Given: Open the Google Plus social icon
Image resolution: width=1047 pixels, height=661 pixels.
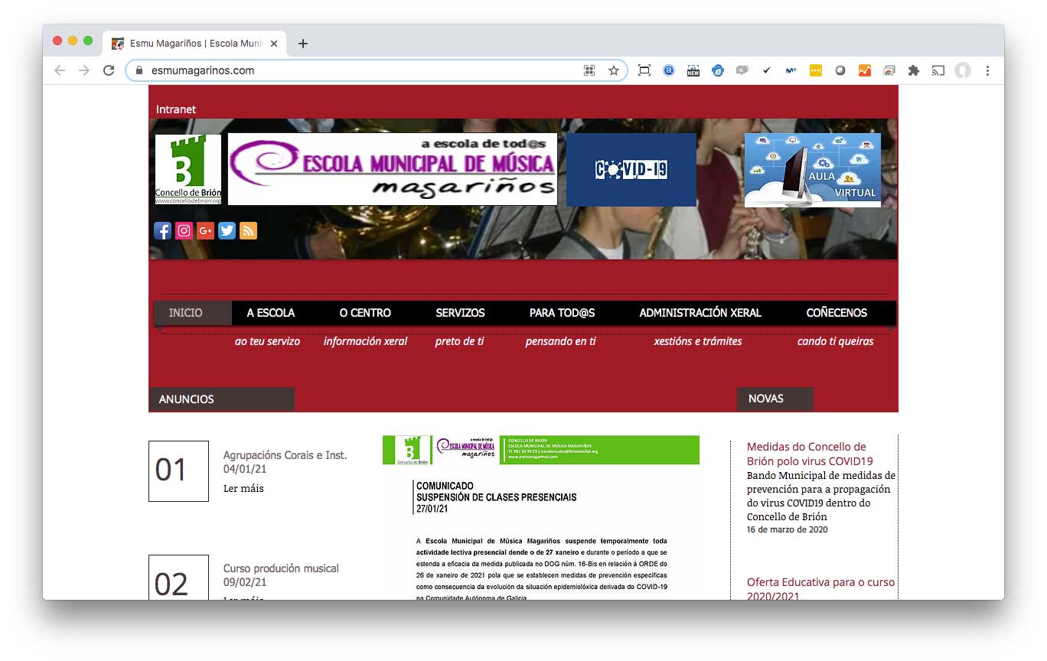Looking at the screenshot, I should tap(205, 230).
